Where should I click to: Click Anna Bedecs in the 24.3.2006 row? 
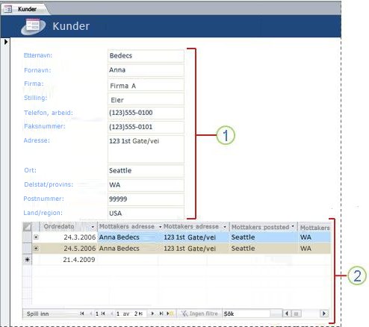coord(119,237)
